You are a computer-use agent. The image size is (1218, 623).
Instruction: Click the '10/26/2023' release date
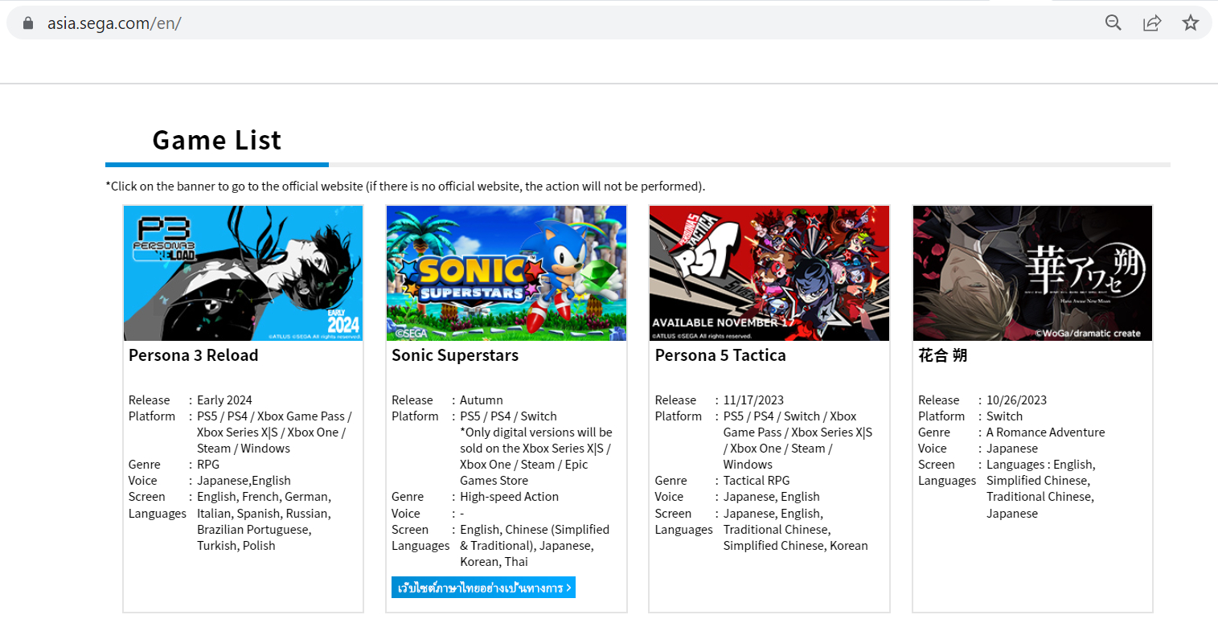[1016, 400]
